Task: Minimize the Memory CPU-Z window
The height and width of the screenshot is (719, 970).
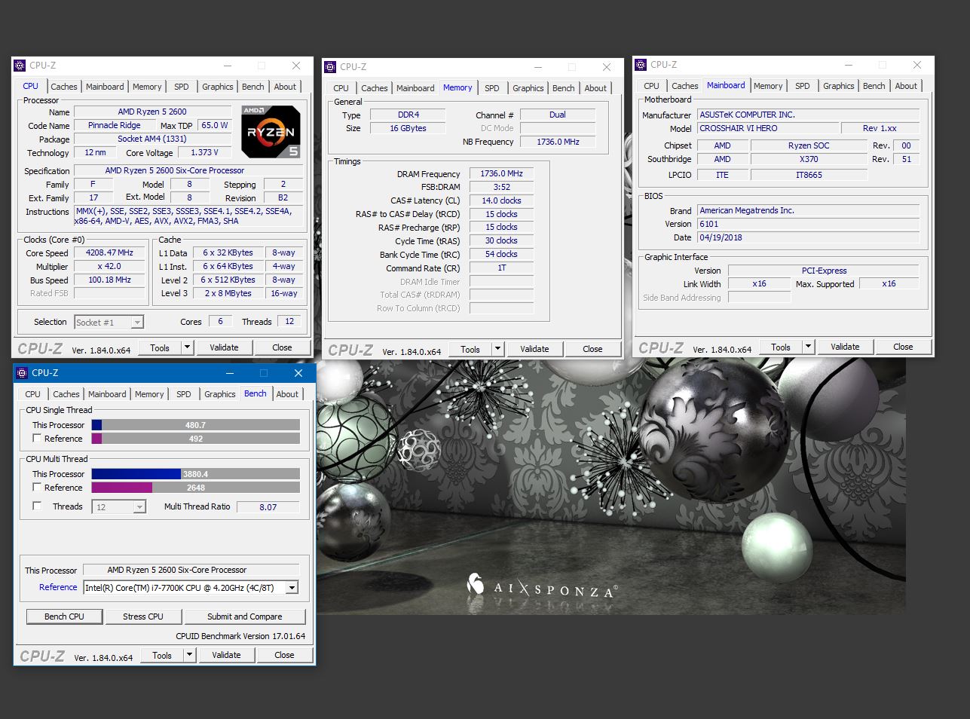Action: (x=538, y=67)
